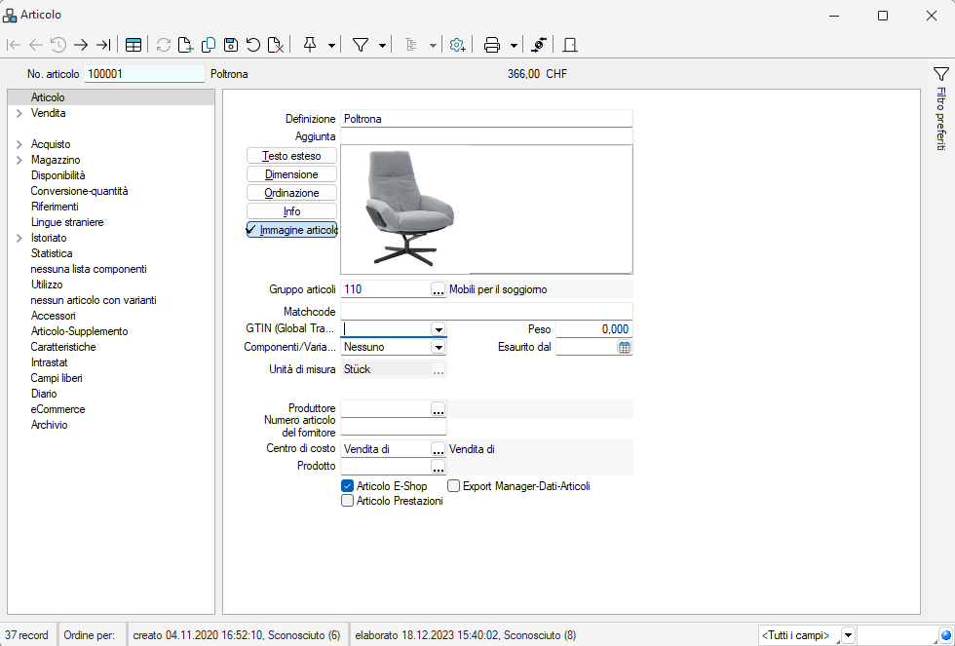Enable Export Manager-Dati-Articoli checkbox

(453, 486)
